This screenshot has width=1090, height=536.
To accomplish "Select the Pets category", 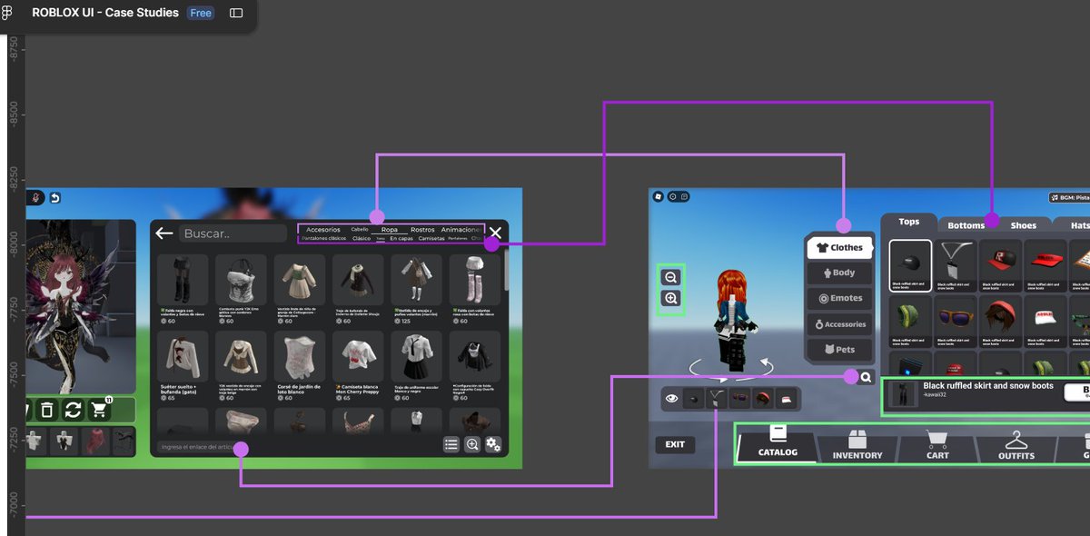I will pos(838,350).
